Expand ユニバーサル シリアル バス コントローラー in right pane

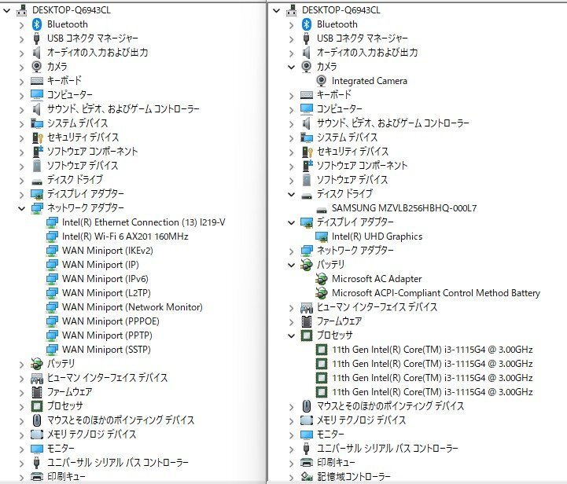click(292, 449)
